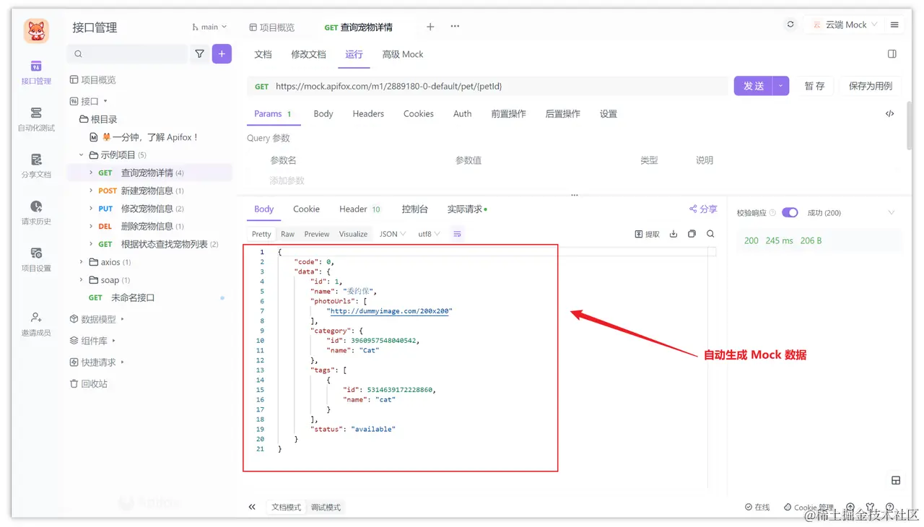Toggle the right side panel layout icon

tap(892, 54)
